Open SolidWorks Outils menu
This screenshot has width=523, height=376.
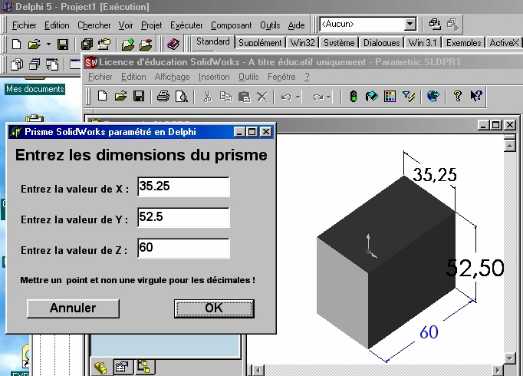(248, 77)
